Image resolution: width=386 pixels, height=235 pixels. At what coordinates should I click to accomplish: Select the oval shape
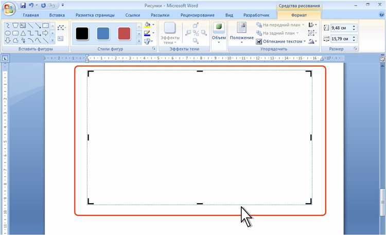8,33
